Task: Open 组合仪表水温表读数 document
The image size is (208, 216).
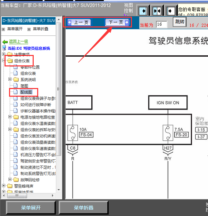Action: click(38, 123)
